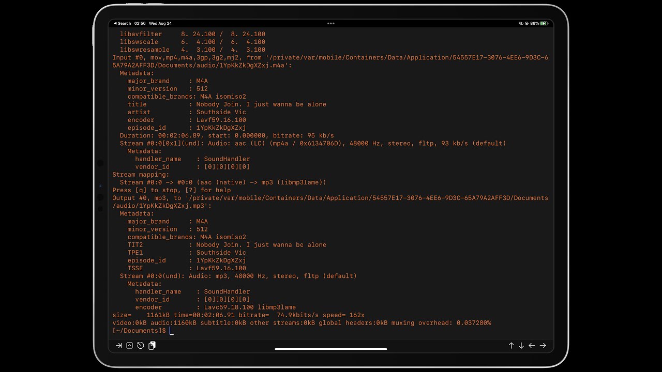Tap the battery indicator in status bar
The height and width of the screenshot is (372, 662).
538,23
